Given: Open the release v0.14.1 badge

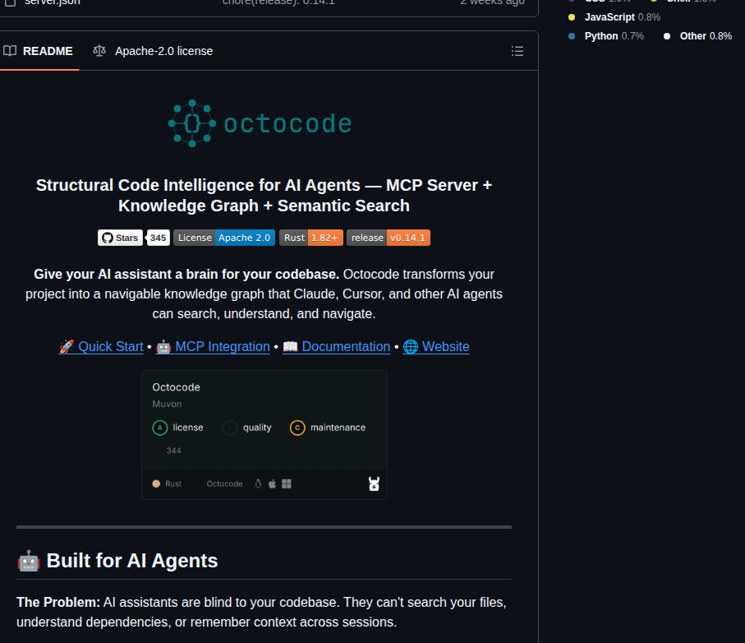Looking at the screenshot, I should 389,238.
